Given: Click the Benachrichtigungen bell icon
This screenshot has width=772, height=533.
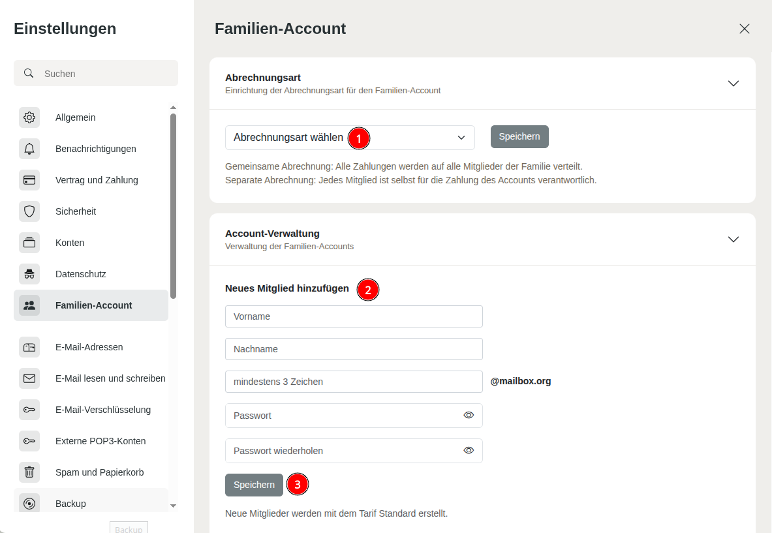Looking at the screenshot, I should (x=29, y=149).
